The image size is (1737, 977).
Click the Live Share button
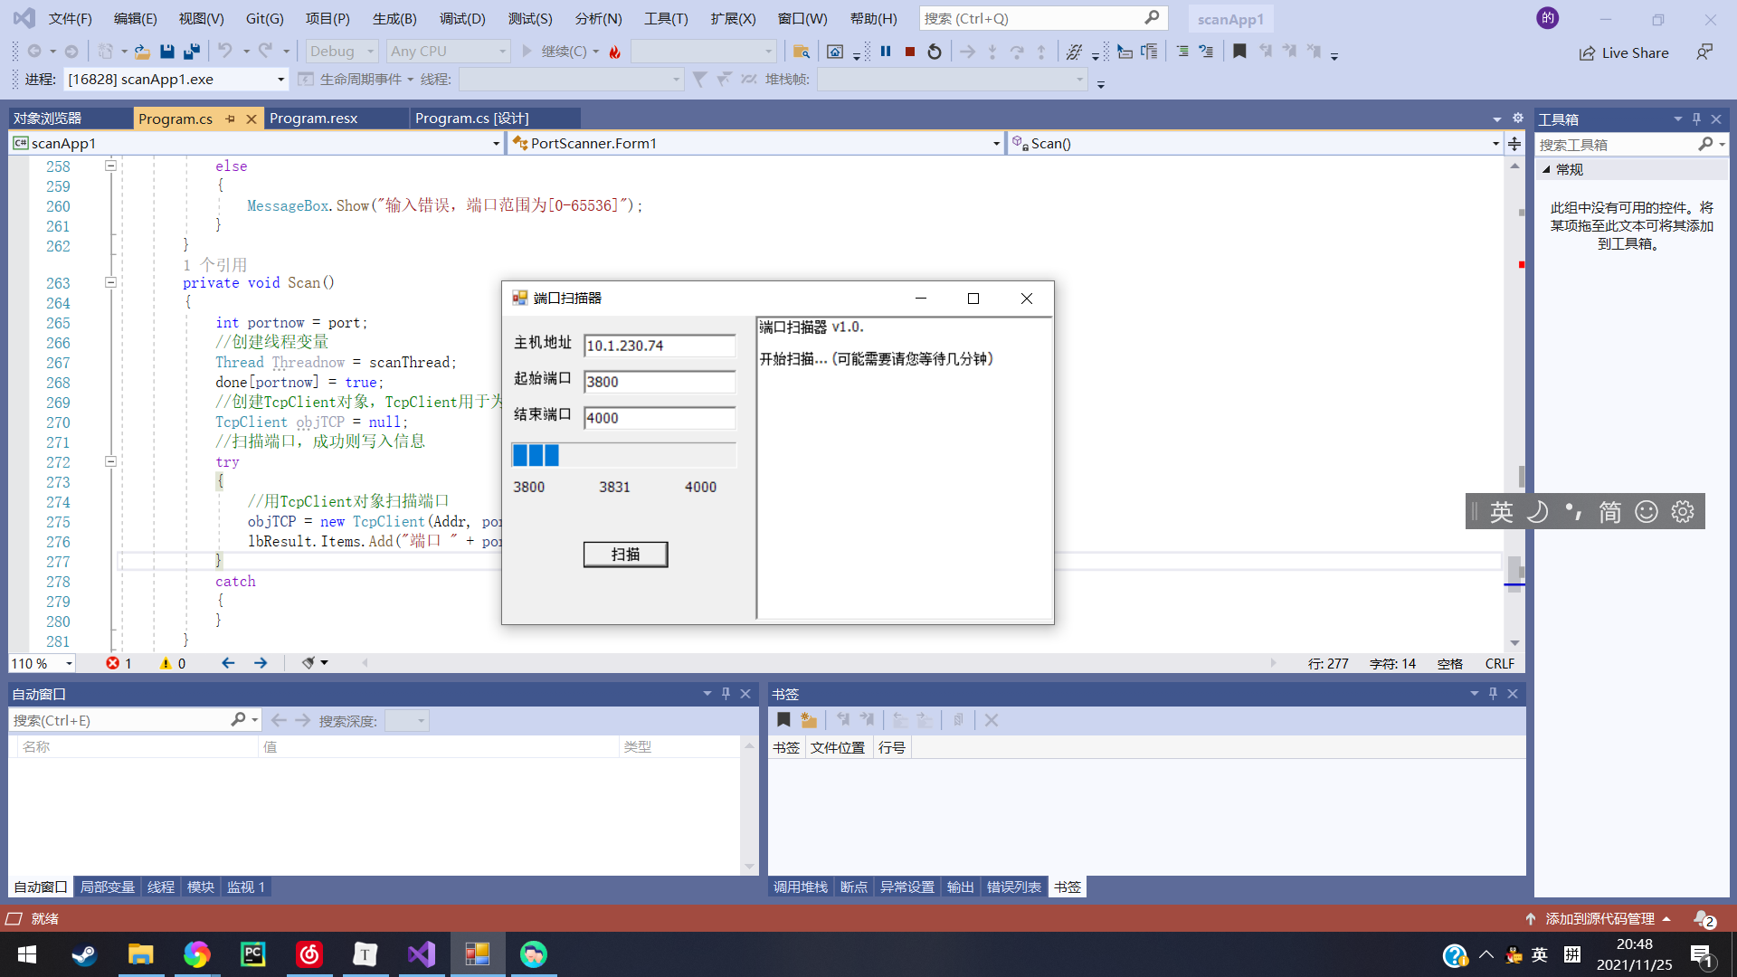pos(1624,52)
